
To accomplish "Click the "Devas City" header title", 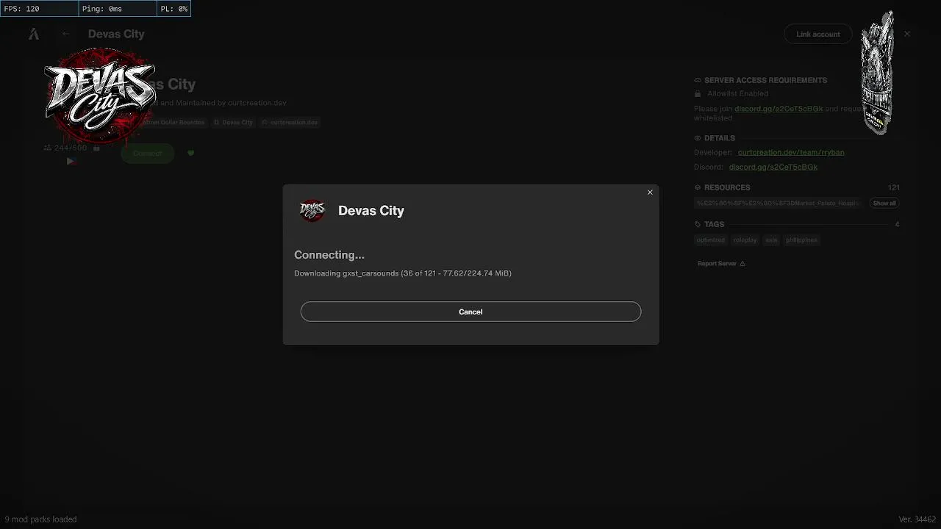I will pyautogui.click(x=116, y=34).
